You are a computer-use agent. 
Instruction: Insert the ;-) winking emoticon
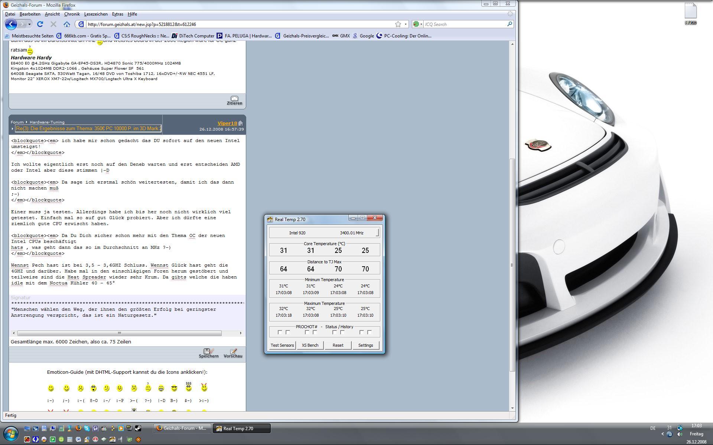point(66,388)
